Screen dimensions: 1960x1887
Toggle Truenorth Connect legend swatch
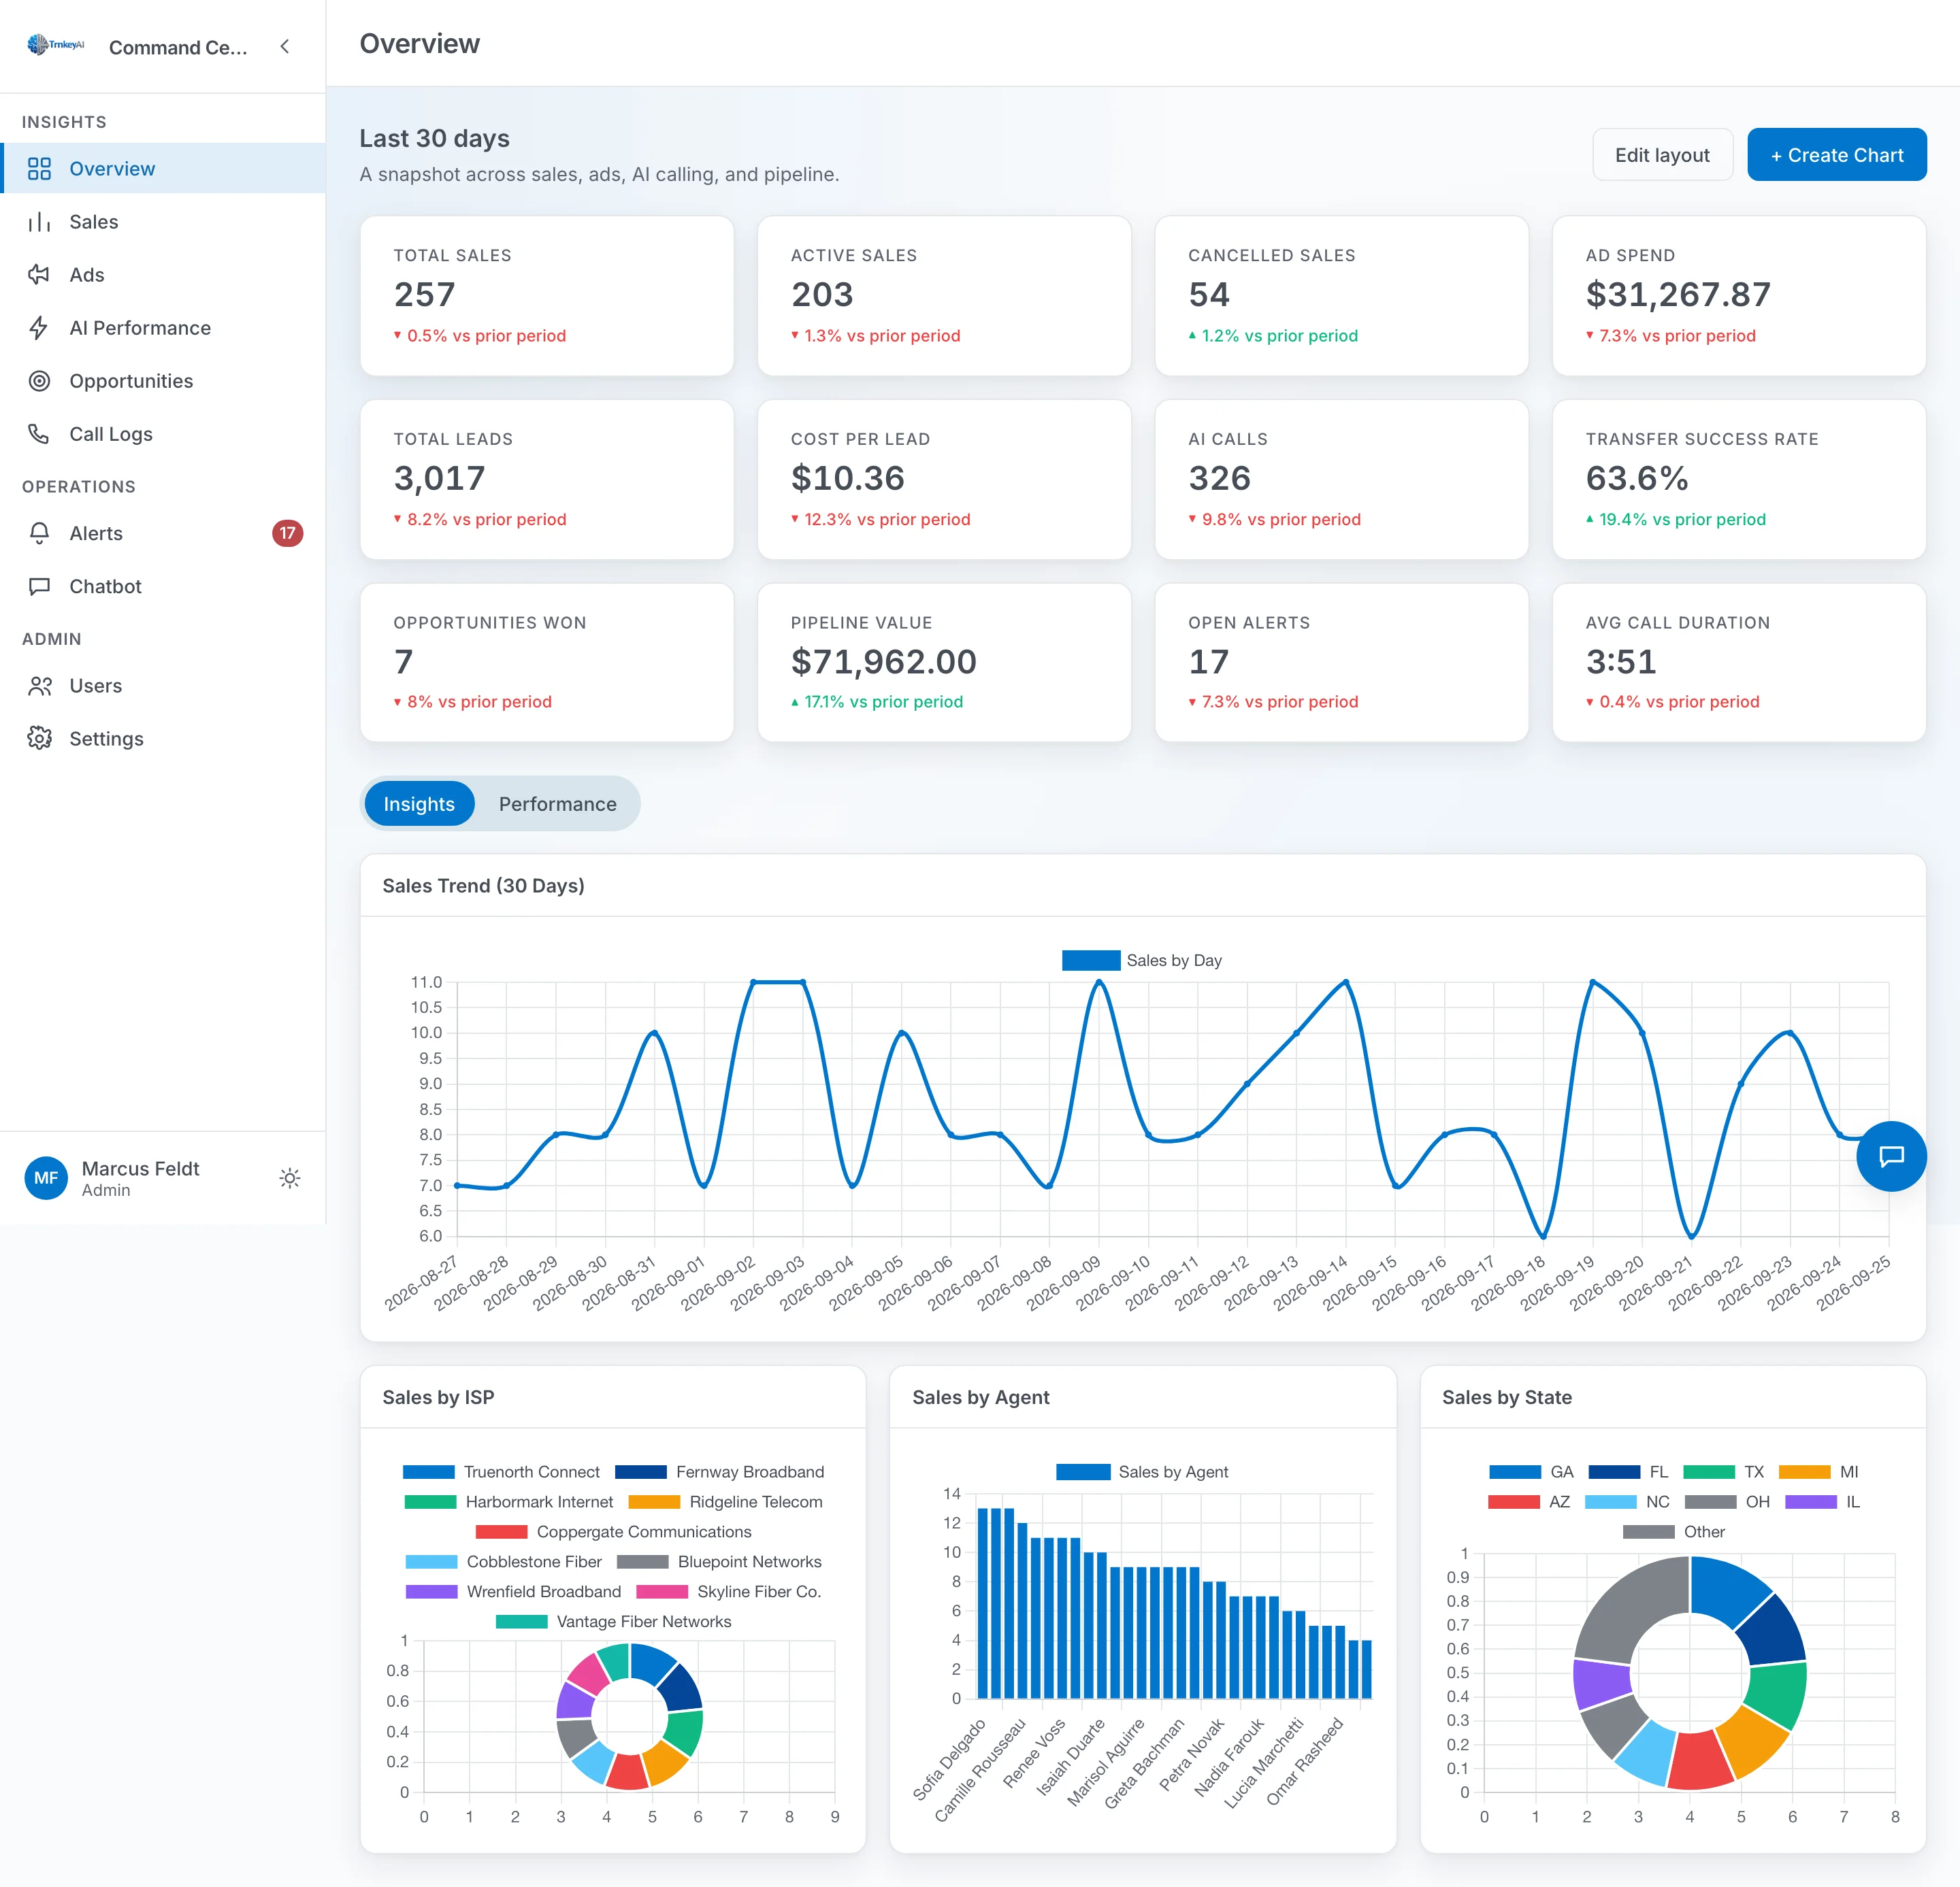tap(429, 1472)
